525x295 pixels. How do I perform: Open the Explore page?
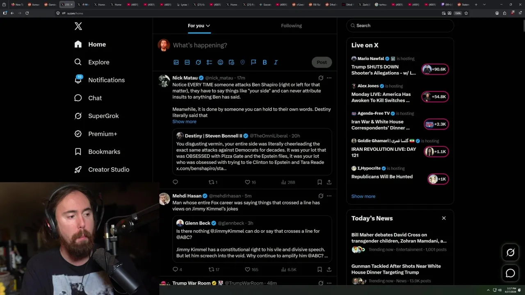tap(92, 62)
